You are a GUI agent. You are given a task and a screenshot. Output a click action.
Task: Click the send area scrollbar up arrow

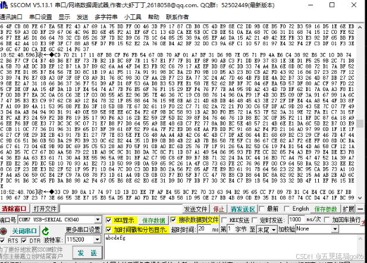pos(360,239)
